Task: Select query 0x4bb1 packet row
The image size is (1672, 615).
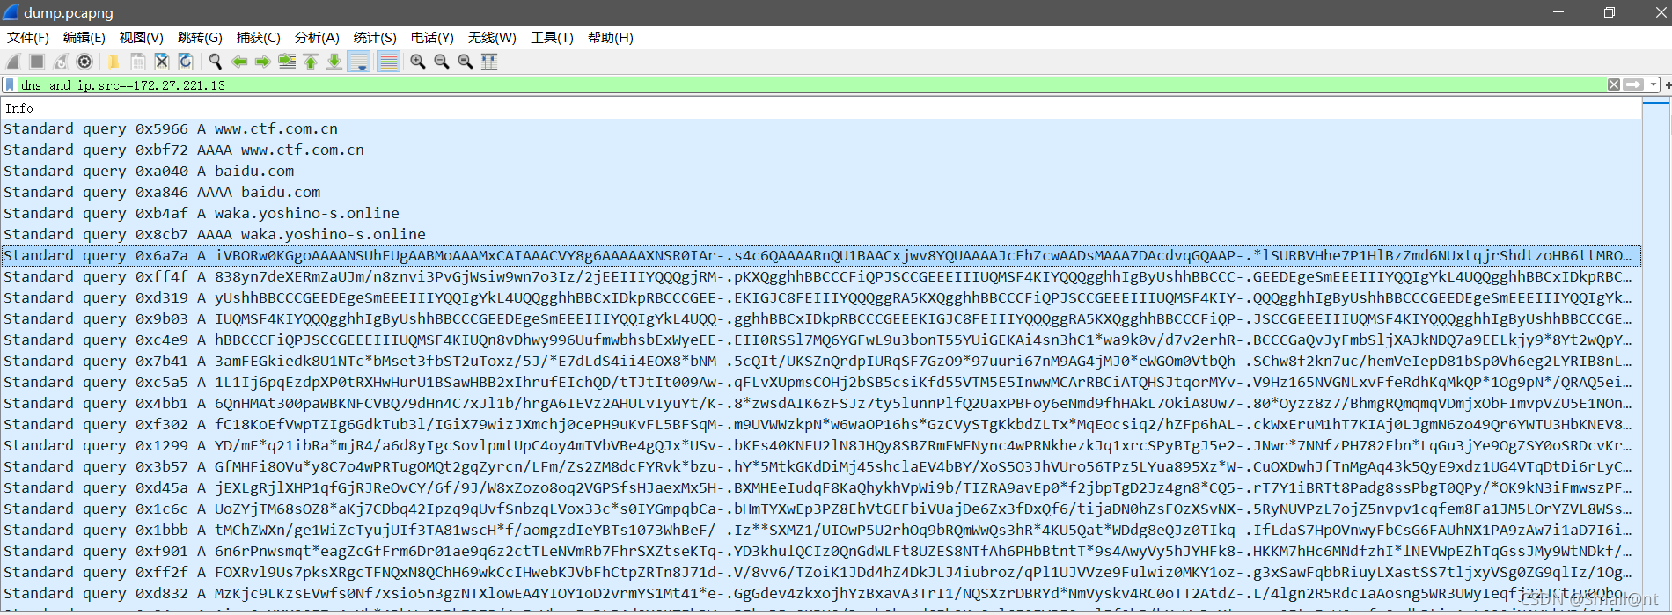Action: [820, 403]
